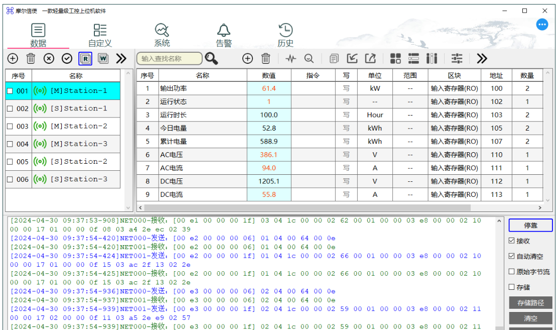Image resolution: width=557 pixels, height=330 pixels.
Task: Add a station with the left plus icon
Action: click(13, 58)
